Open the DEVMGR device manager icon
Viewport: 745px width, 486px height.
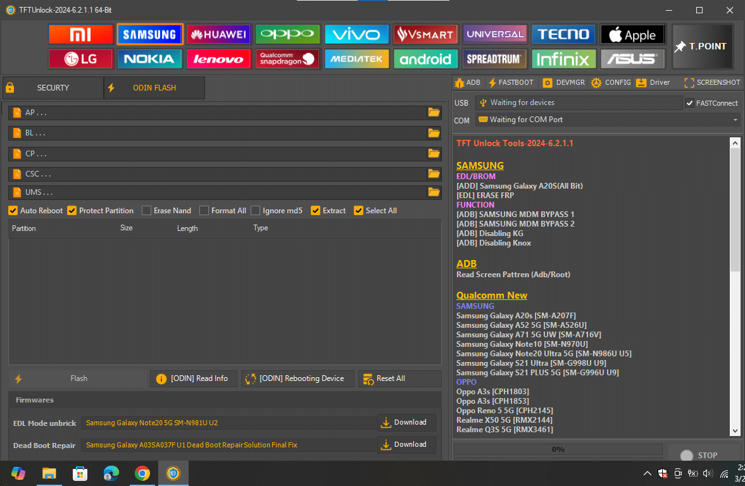(x=563, y=82)
